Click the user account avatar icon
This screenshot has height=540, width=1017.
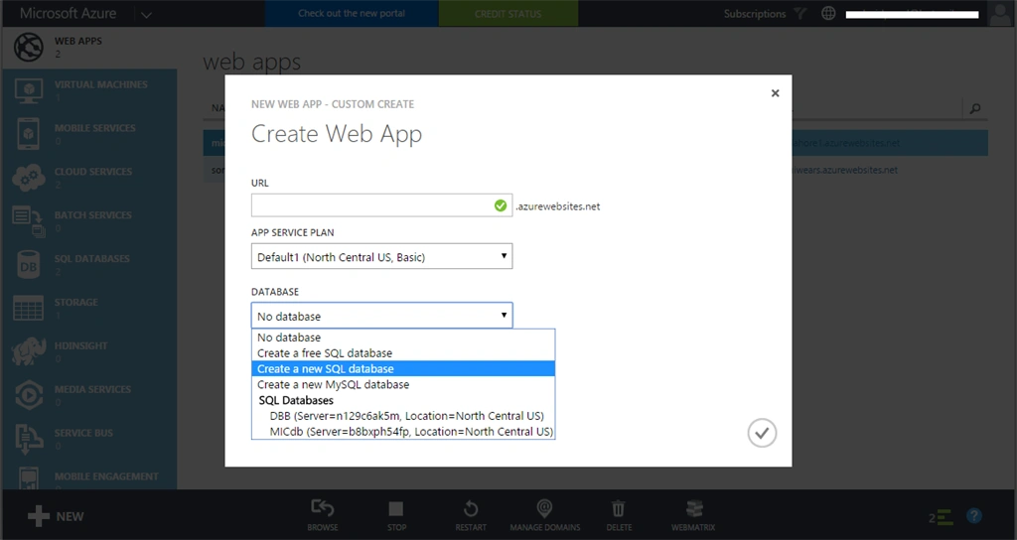[999, 14]
